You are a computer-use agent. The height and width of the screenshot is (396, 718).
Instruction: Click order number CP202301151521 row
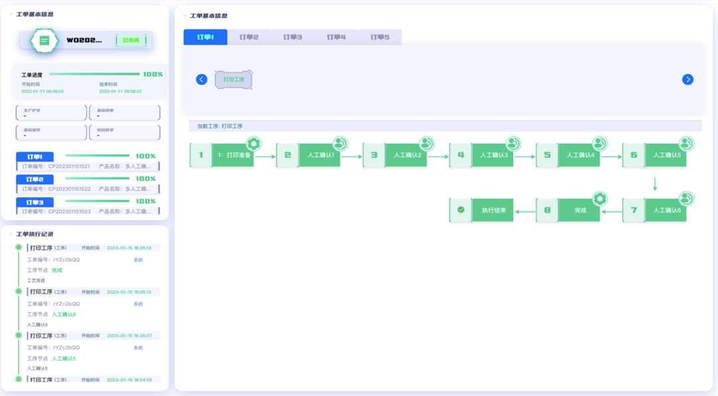coord(88,166)
